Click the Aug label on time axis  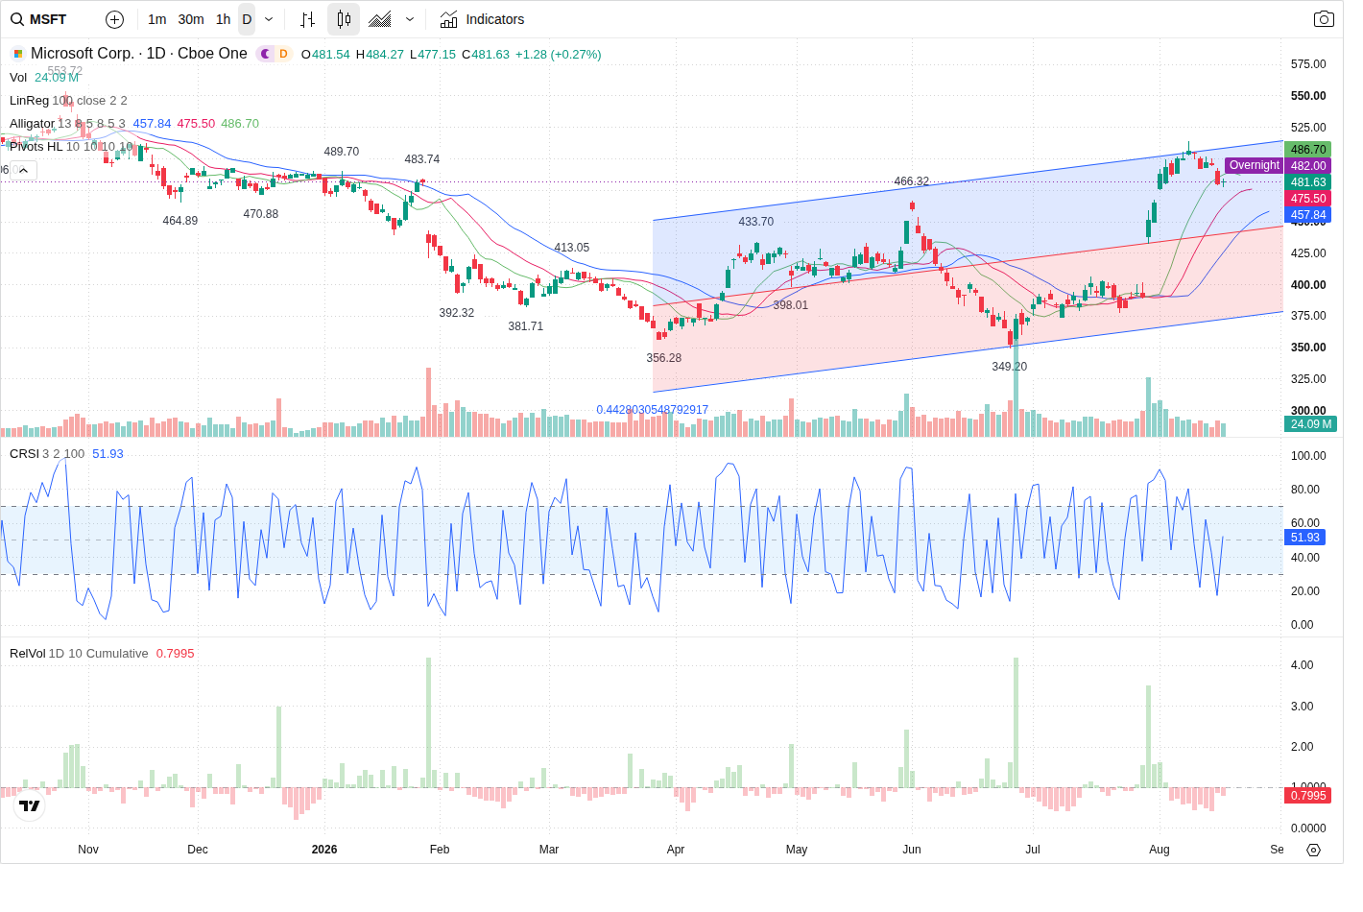[x=1160, y=850]
